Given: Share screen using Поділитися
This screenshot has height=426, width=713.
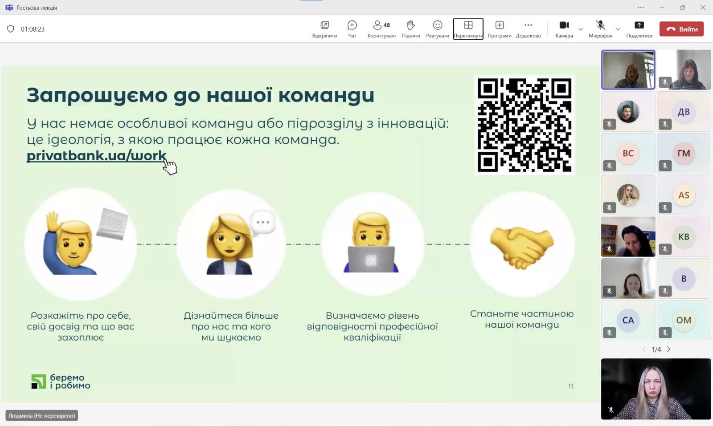Looking at the screenshot, I should click(639, 29).
